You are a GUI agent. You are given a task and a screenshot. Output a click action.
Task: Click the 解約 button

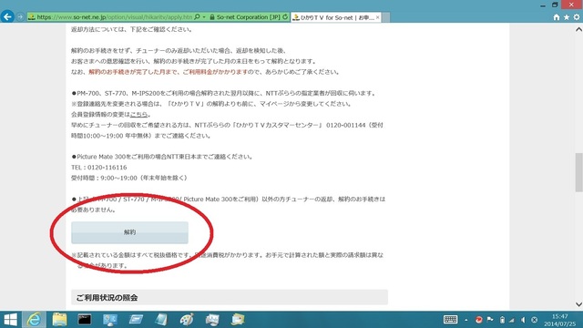(x=129, y=232)
